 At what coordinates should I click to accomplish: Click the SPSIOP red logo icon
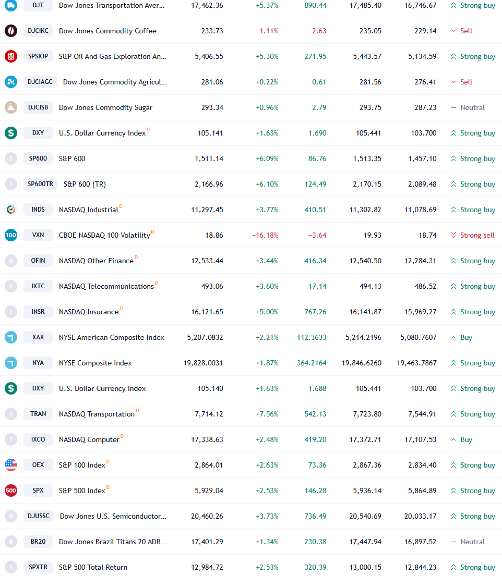click(x=11, y=56)
